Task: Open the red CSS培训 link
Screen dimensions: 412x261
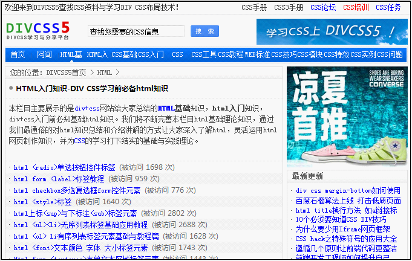Action: (x=355, y=8)
